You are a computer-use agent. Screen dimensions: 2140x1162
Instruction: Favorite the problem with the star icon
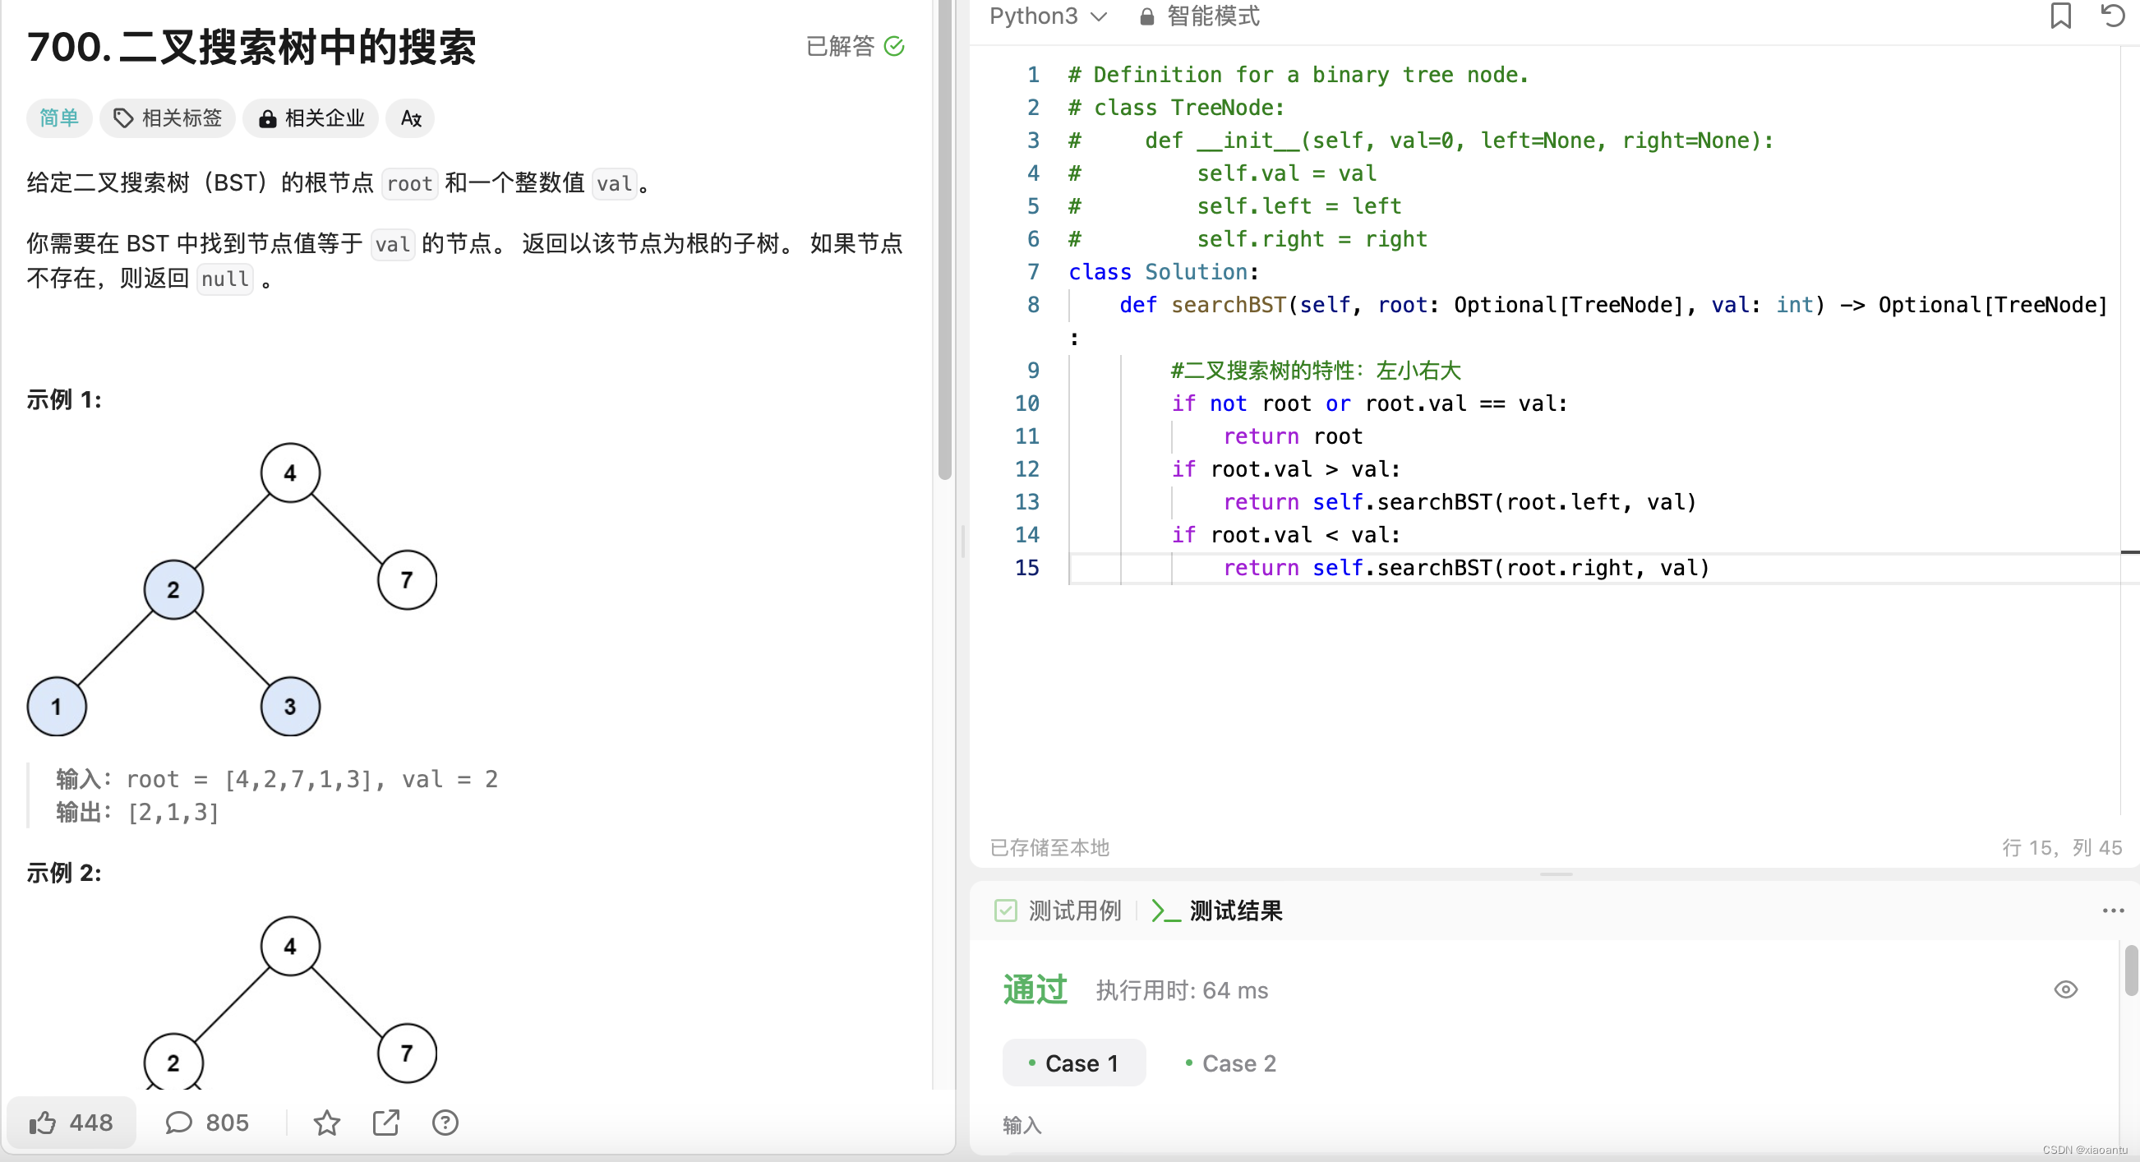326,1122
